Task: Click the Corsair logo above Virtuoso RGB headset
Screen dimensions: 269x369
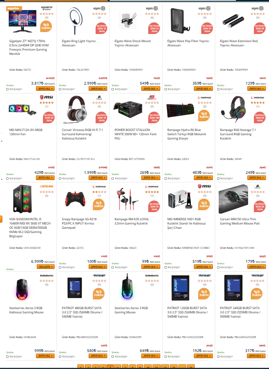Action: click(x=99, y=97)
